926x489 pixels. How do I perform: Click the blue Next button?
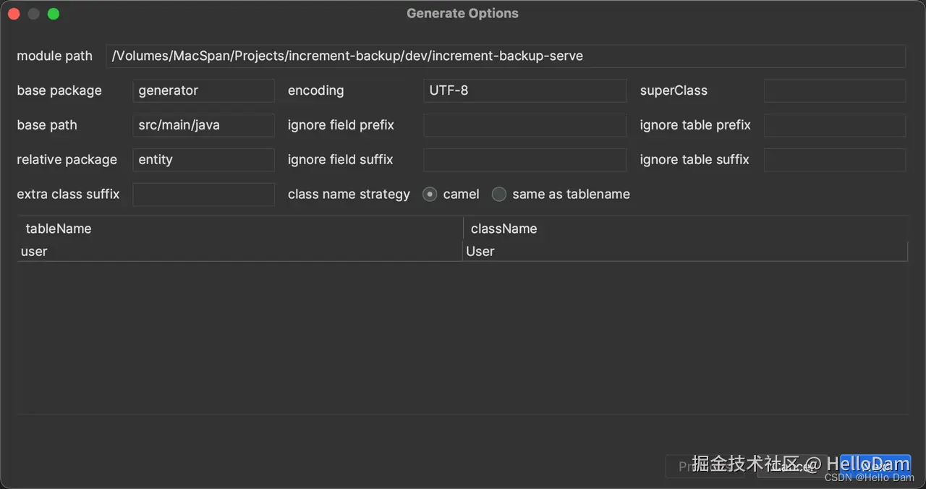(x=875, y=467)
